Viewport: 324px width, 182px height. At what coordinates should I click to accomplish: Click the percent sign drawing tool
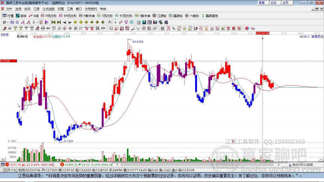point(174,28)
